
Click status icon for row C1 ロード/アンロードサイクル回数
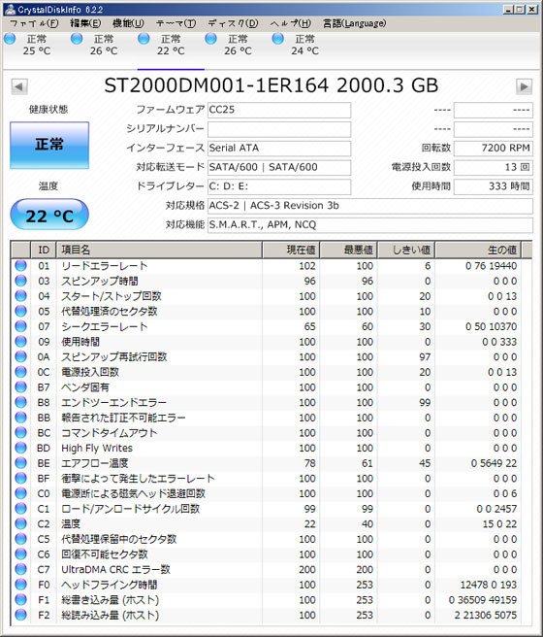click(x=20, y=509)
